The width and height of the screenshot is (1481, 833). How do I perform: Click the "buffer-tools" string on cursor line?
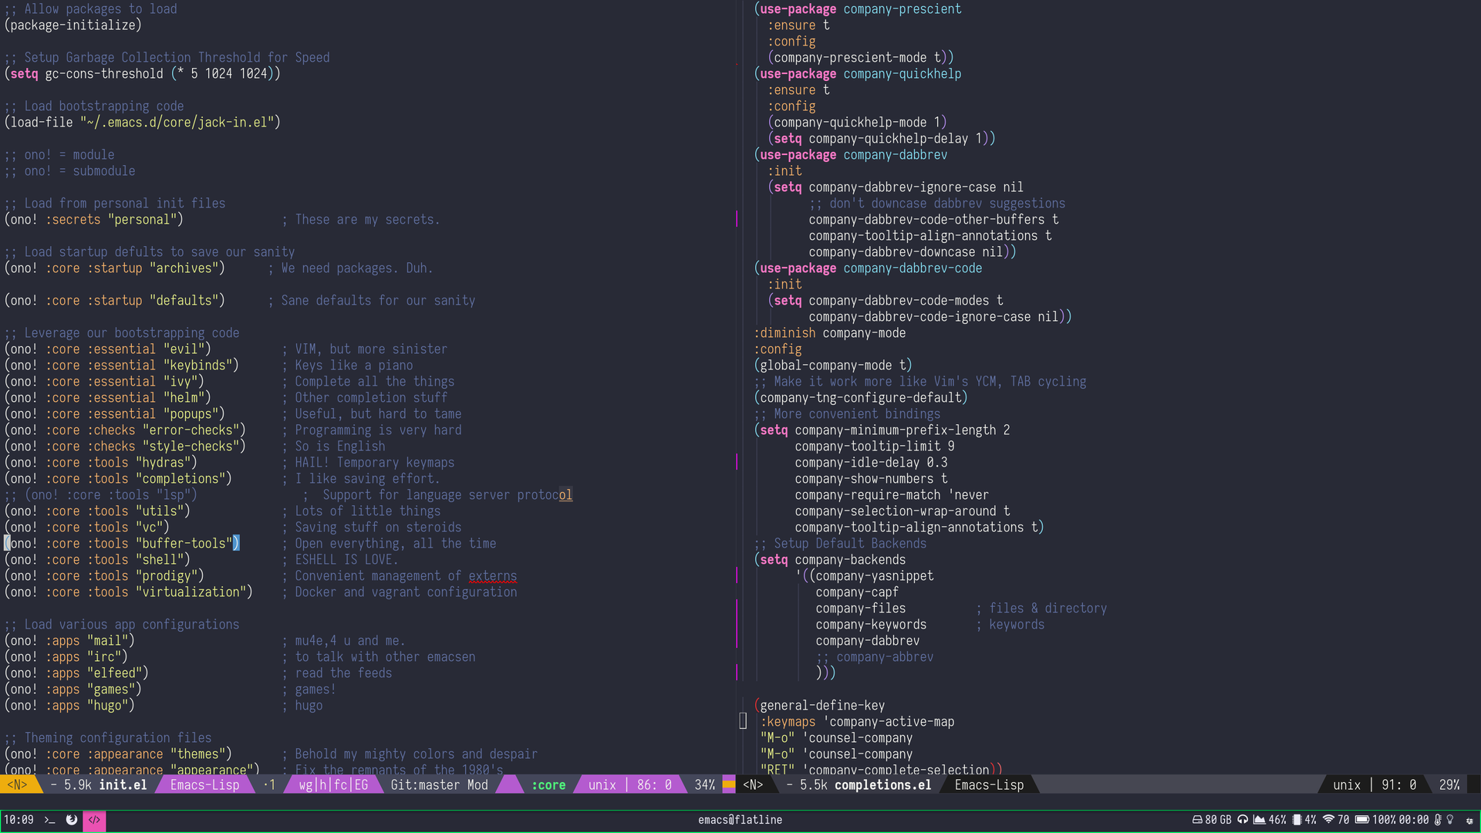[x=184, y=544]
